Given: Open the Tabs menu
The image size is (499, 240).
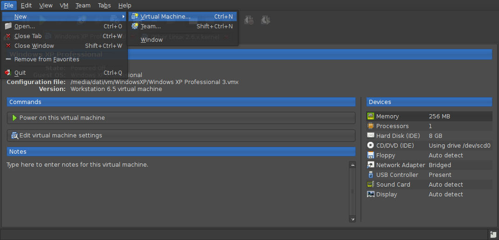Looking at the screenshot, I should [105, 6].
